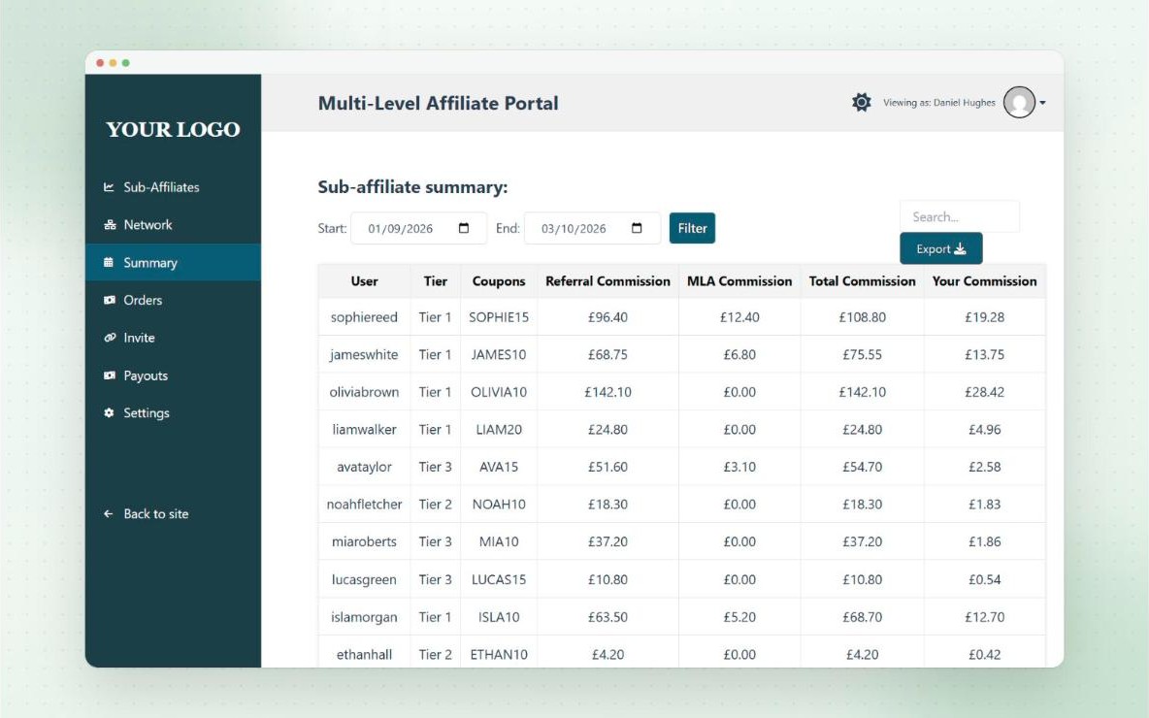Click the Orders money icon in sidebar
1149x718 pixels.
(110, 300)
